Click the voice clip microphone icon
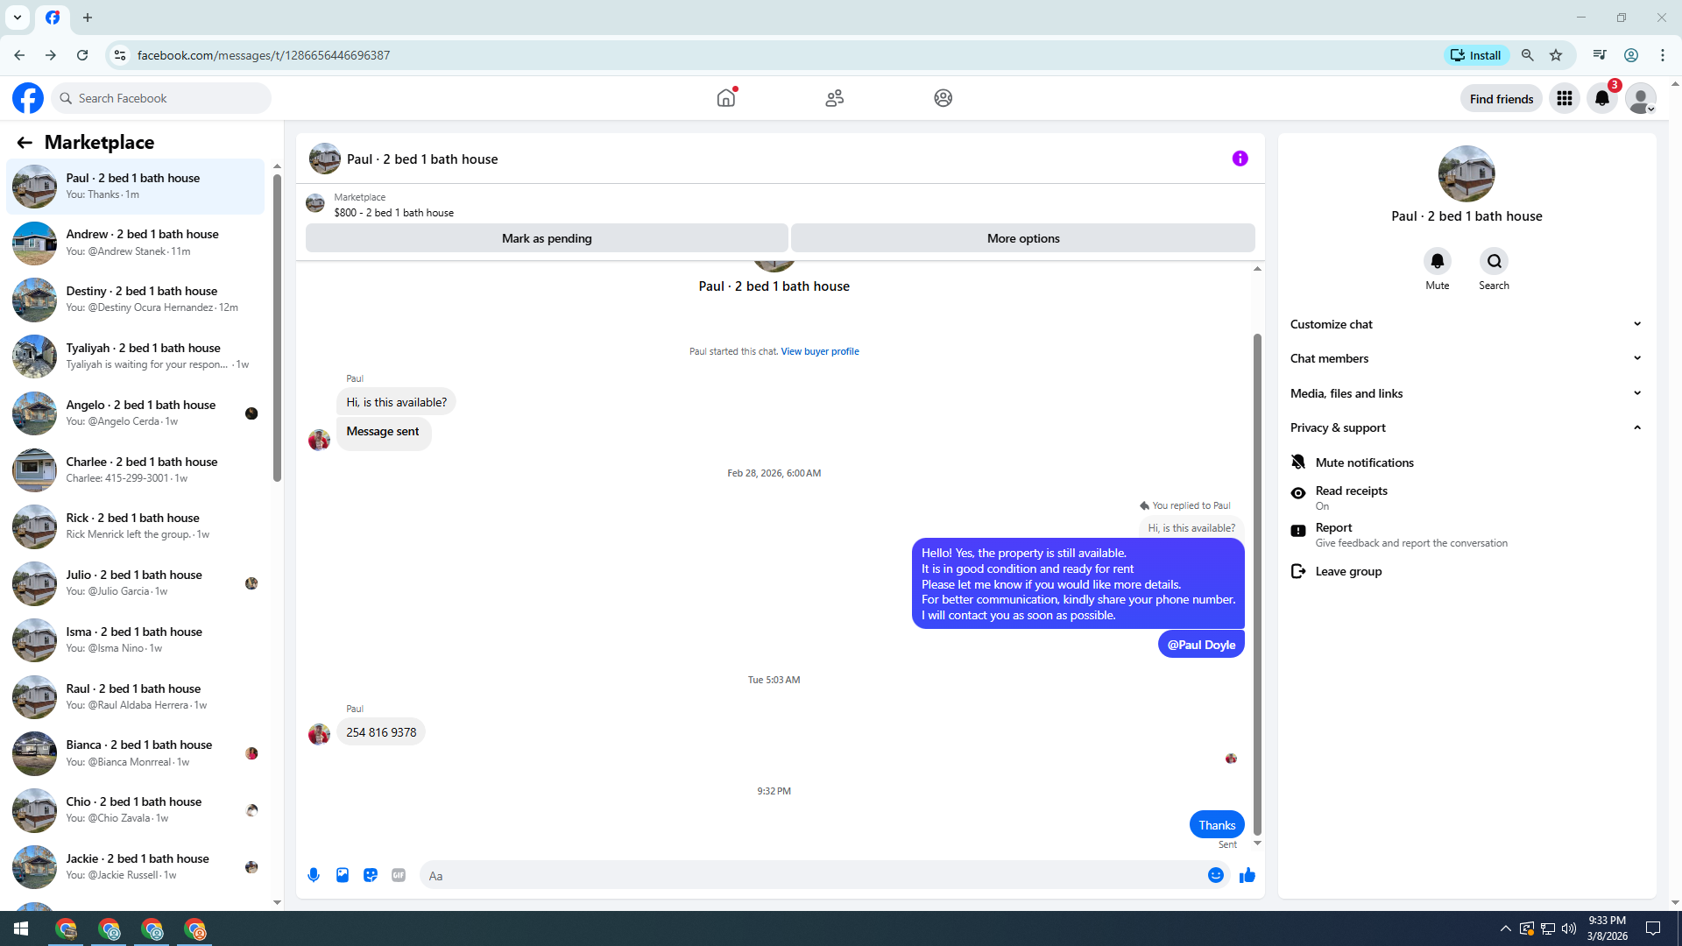1682x946 pixels. pyautogui.click(x=314, y=875)
